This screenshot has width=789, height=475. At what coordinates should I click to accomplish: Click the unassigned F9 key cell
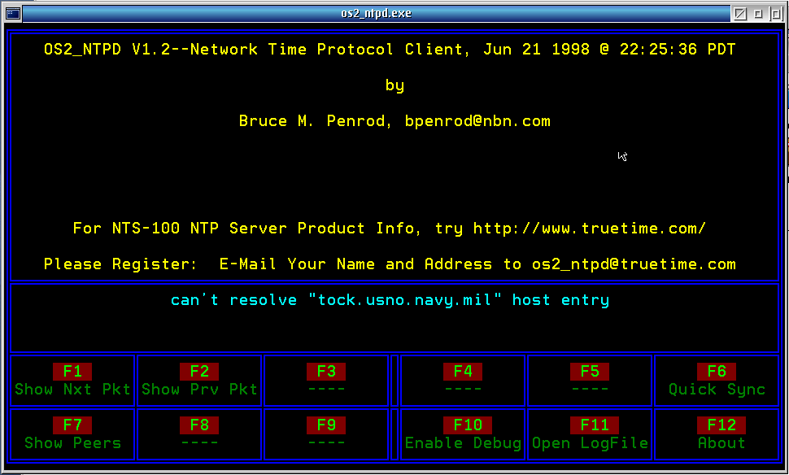click(326, 434)
